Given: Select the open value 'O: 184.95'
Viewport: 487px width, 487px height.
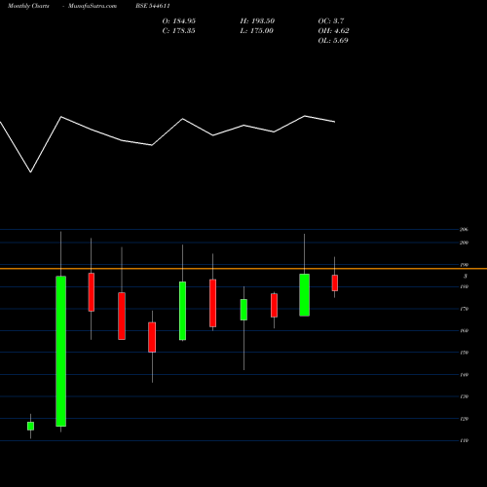Looking at the screenshot, I should (x=179, y=21).
